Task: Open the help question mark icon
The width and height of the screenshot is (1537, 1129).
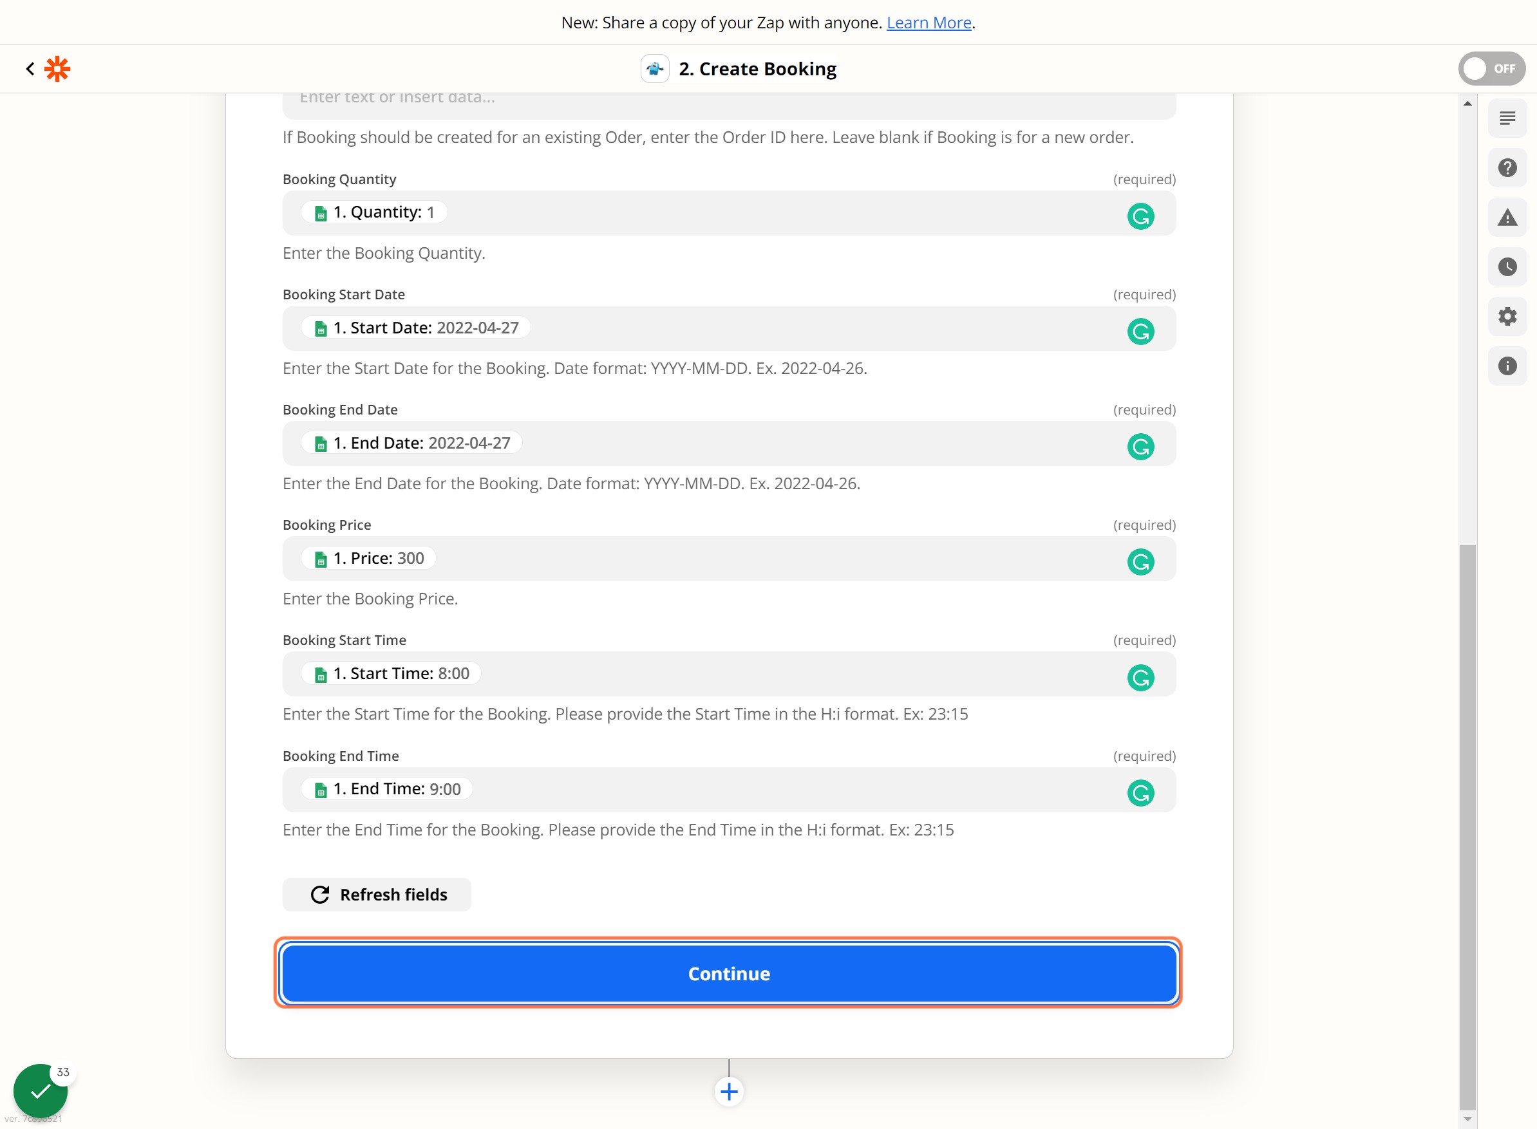Action: point(1507,167)
